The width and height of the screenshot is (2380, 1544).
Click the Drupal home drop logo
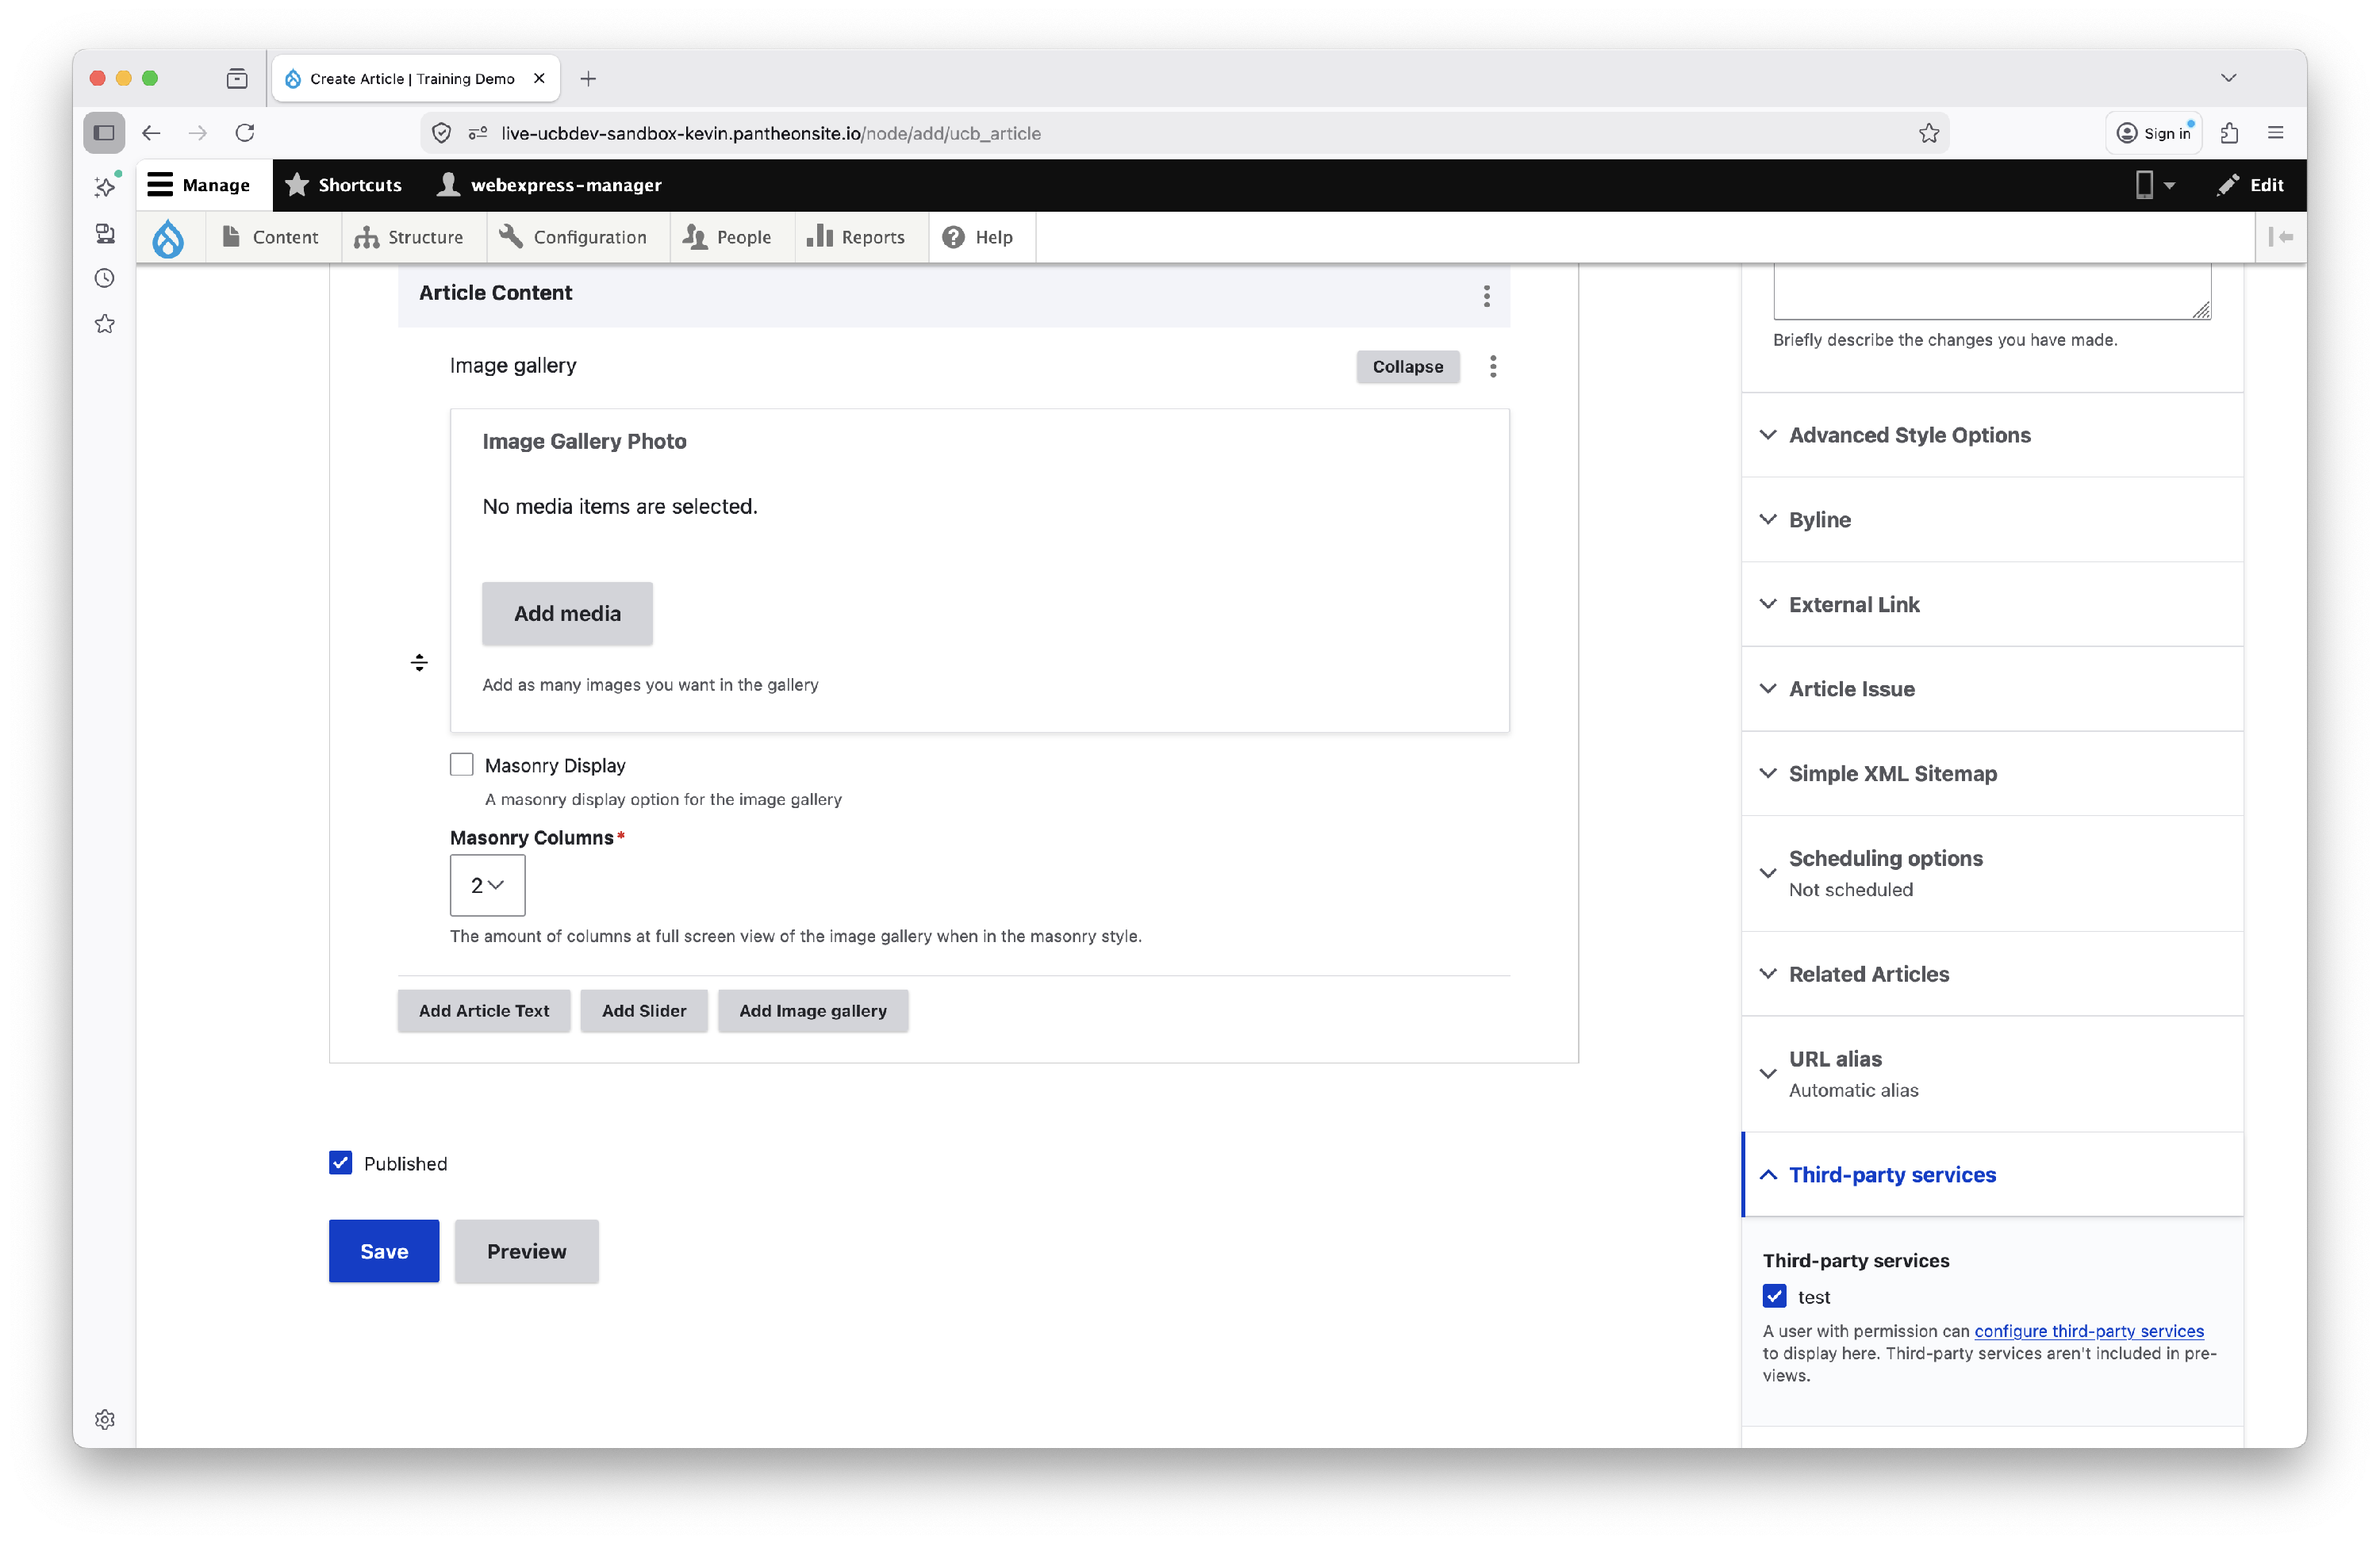point(168,238)
